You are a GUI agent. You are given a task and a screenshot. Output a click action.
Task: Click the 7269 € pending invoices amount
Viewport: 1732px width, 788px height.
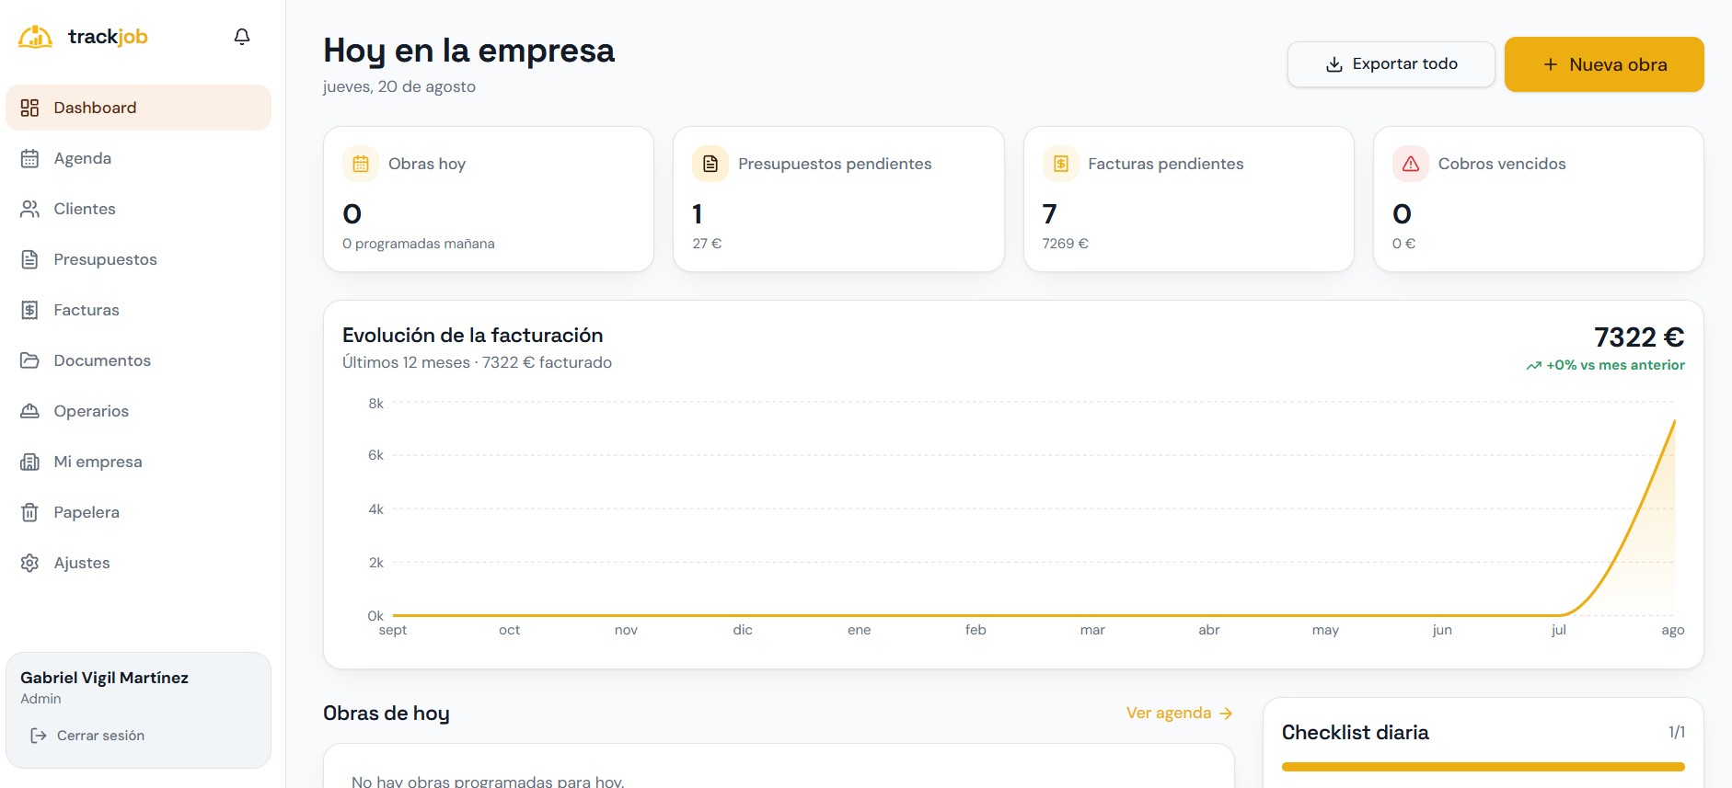click(1066, 244)
